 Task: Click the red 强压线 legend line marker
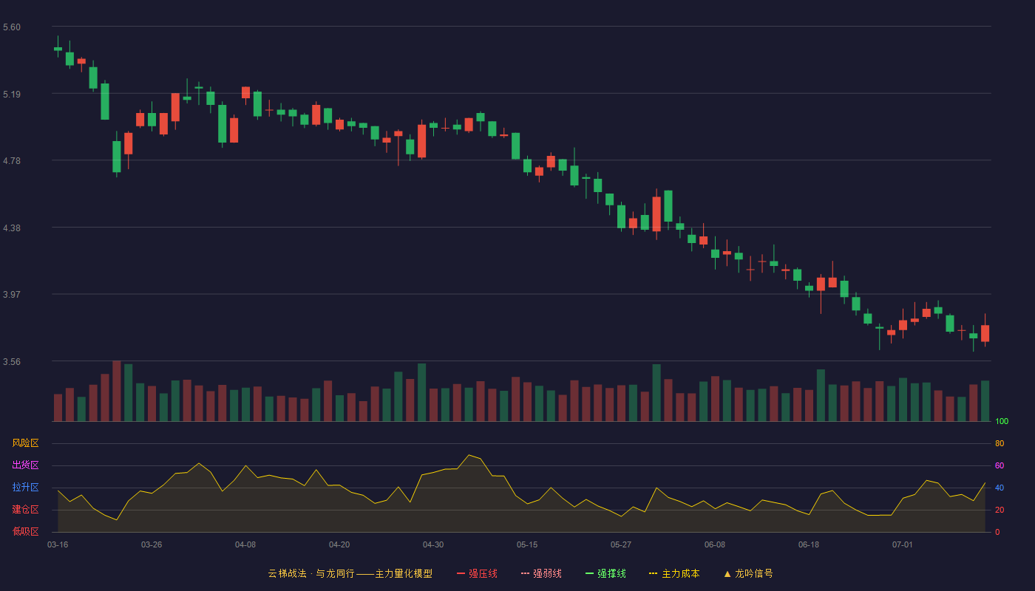[x=461, y=573]
